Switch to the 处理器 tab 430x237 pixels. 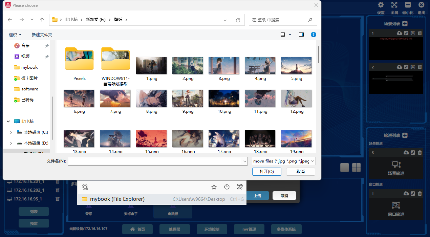(175, 229)
